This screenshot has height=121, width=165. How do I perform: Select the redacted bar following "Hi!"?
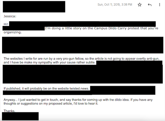coord(82,24)
